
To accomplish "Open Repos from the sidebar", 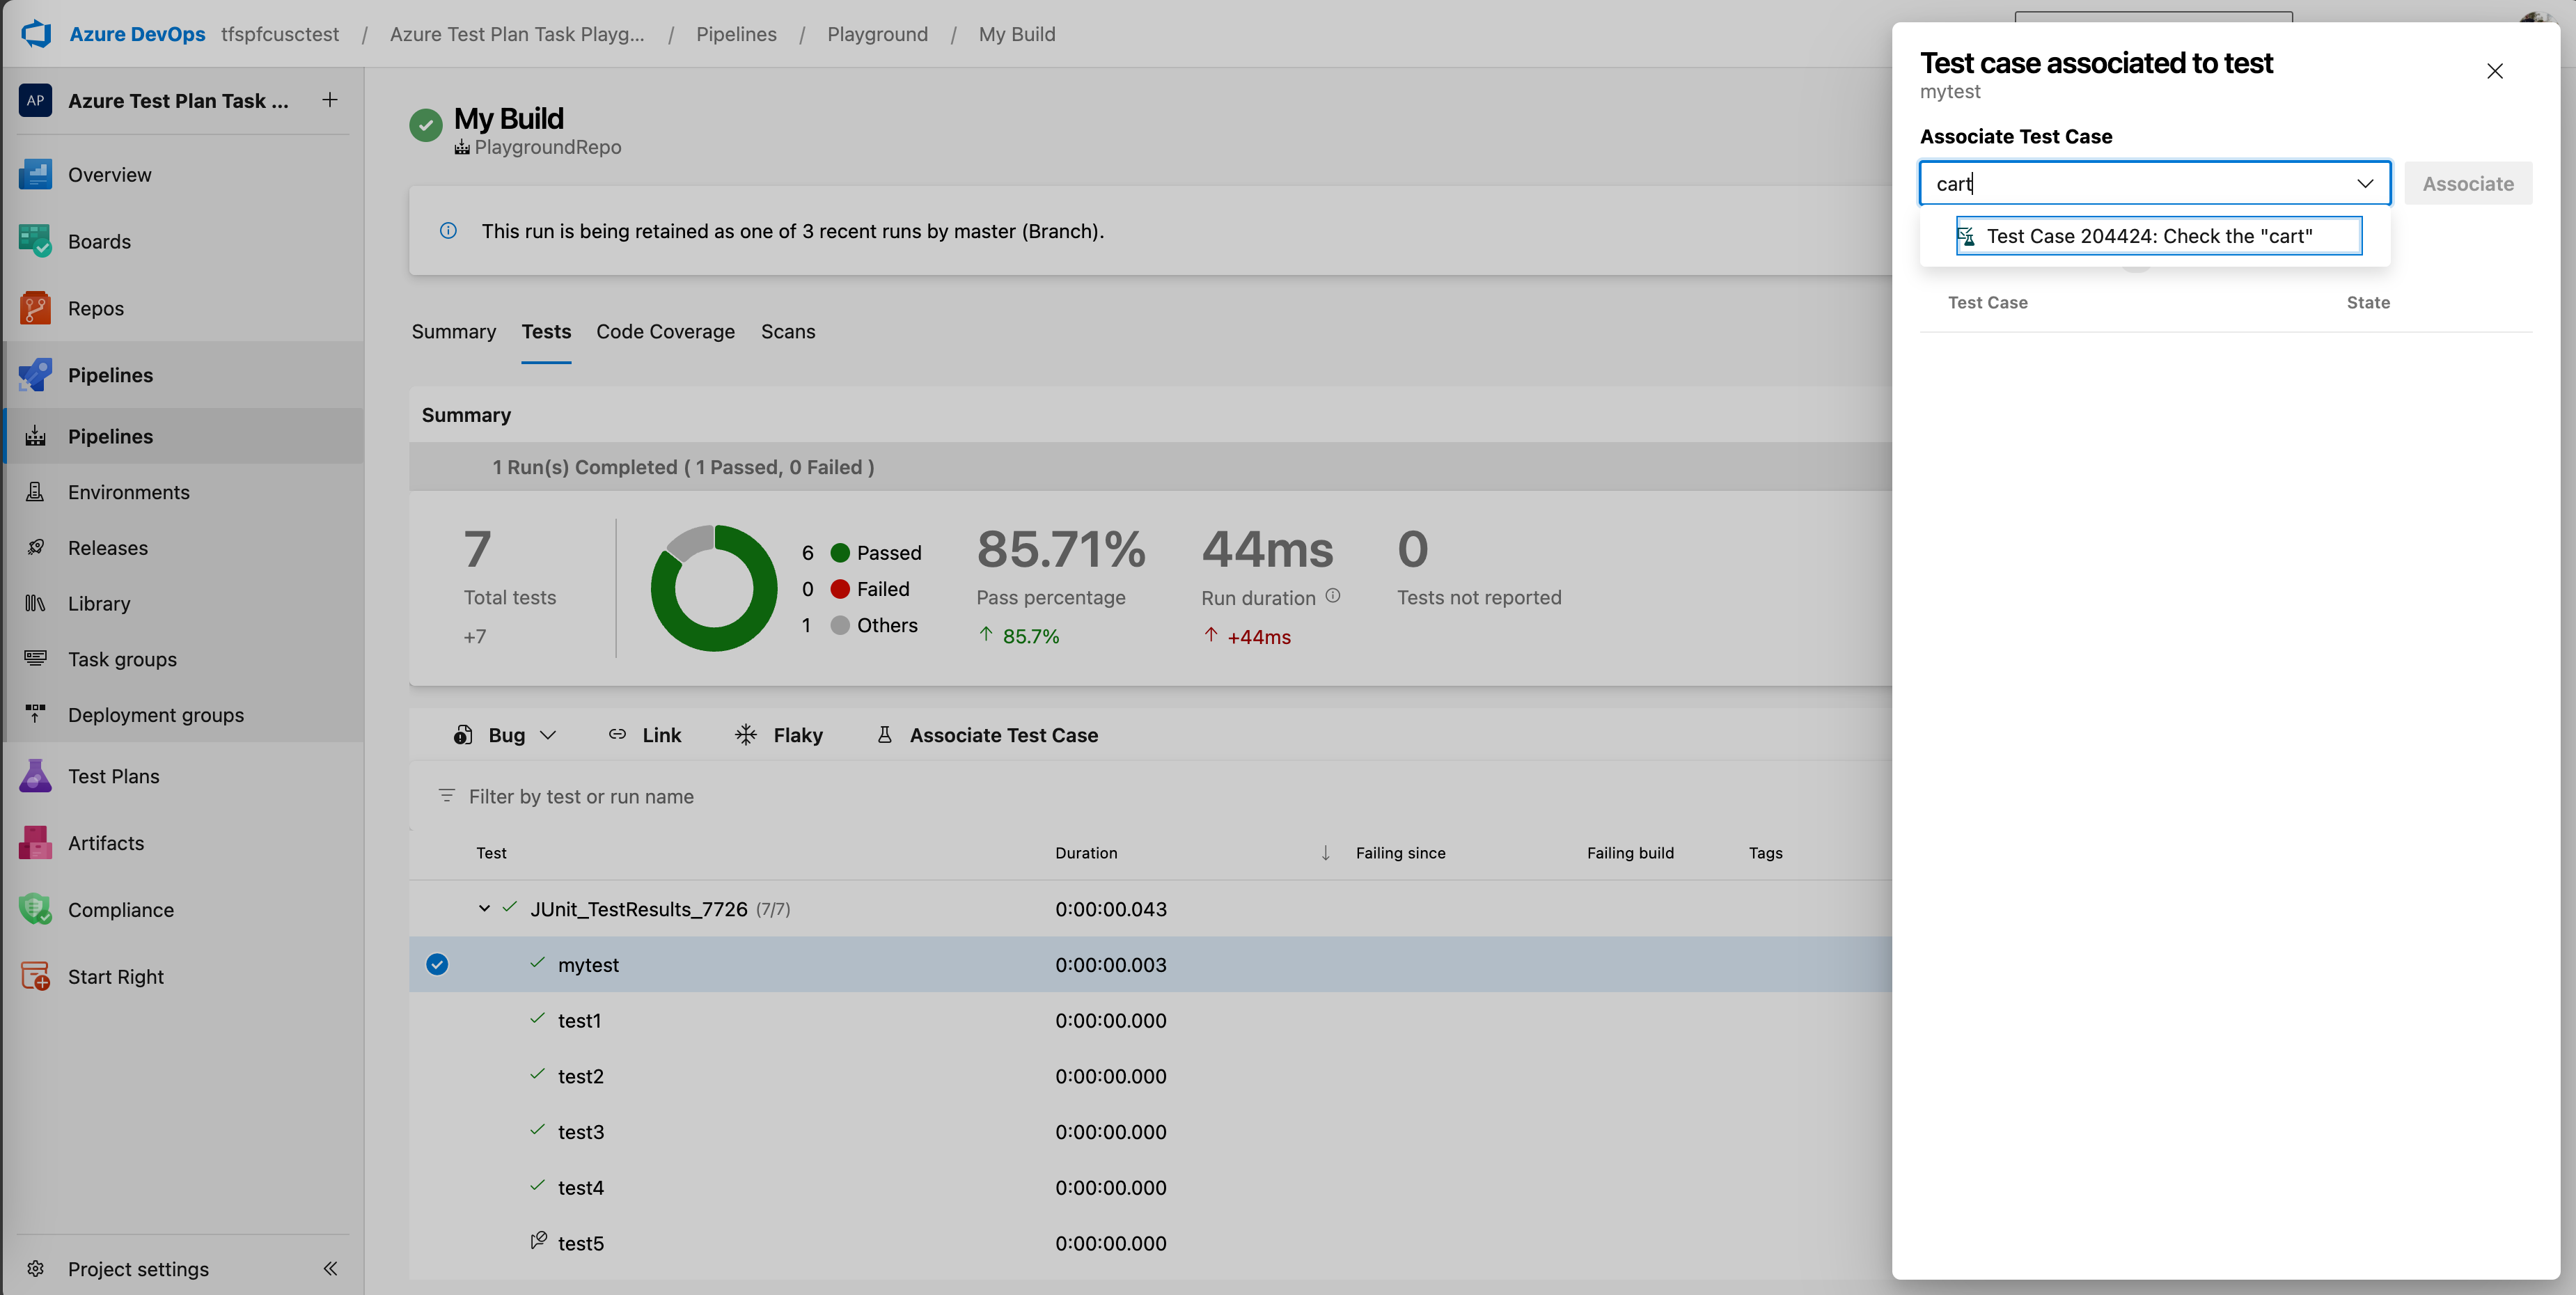I will pyautogui.click(x=96, y=308).
